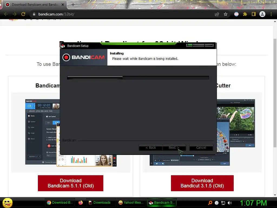The width and height of the screenshot is (277, 208).
Task: Switch to the Download B... Chrome taskbar item
Action: (x=60, y=203)
